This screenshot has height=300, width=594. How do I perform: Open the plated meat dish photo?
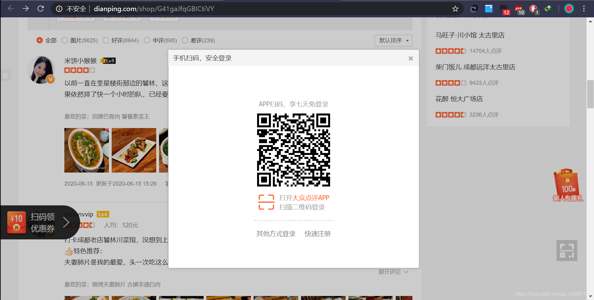pos(134,150)
